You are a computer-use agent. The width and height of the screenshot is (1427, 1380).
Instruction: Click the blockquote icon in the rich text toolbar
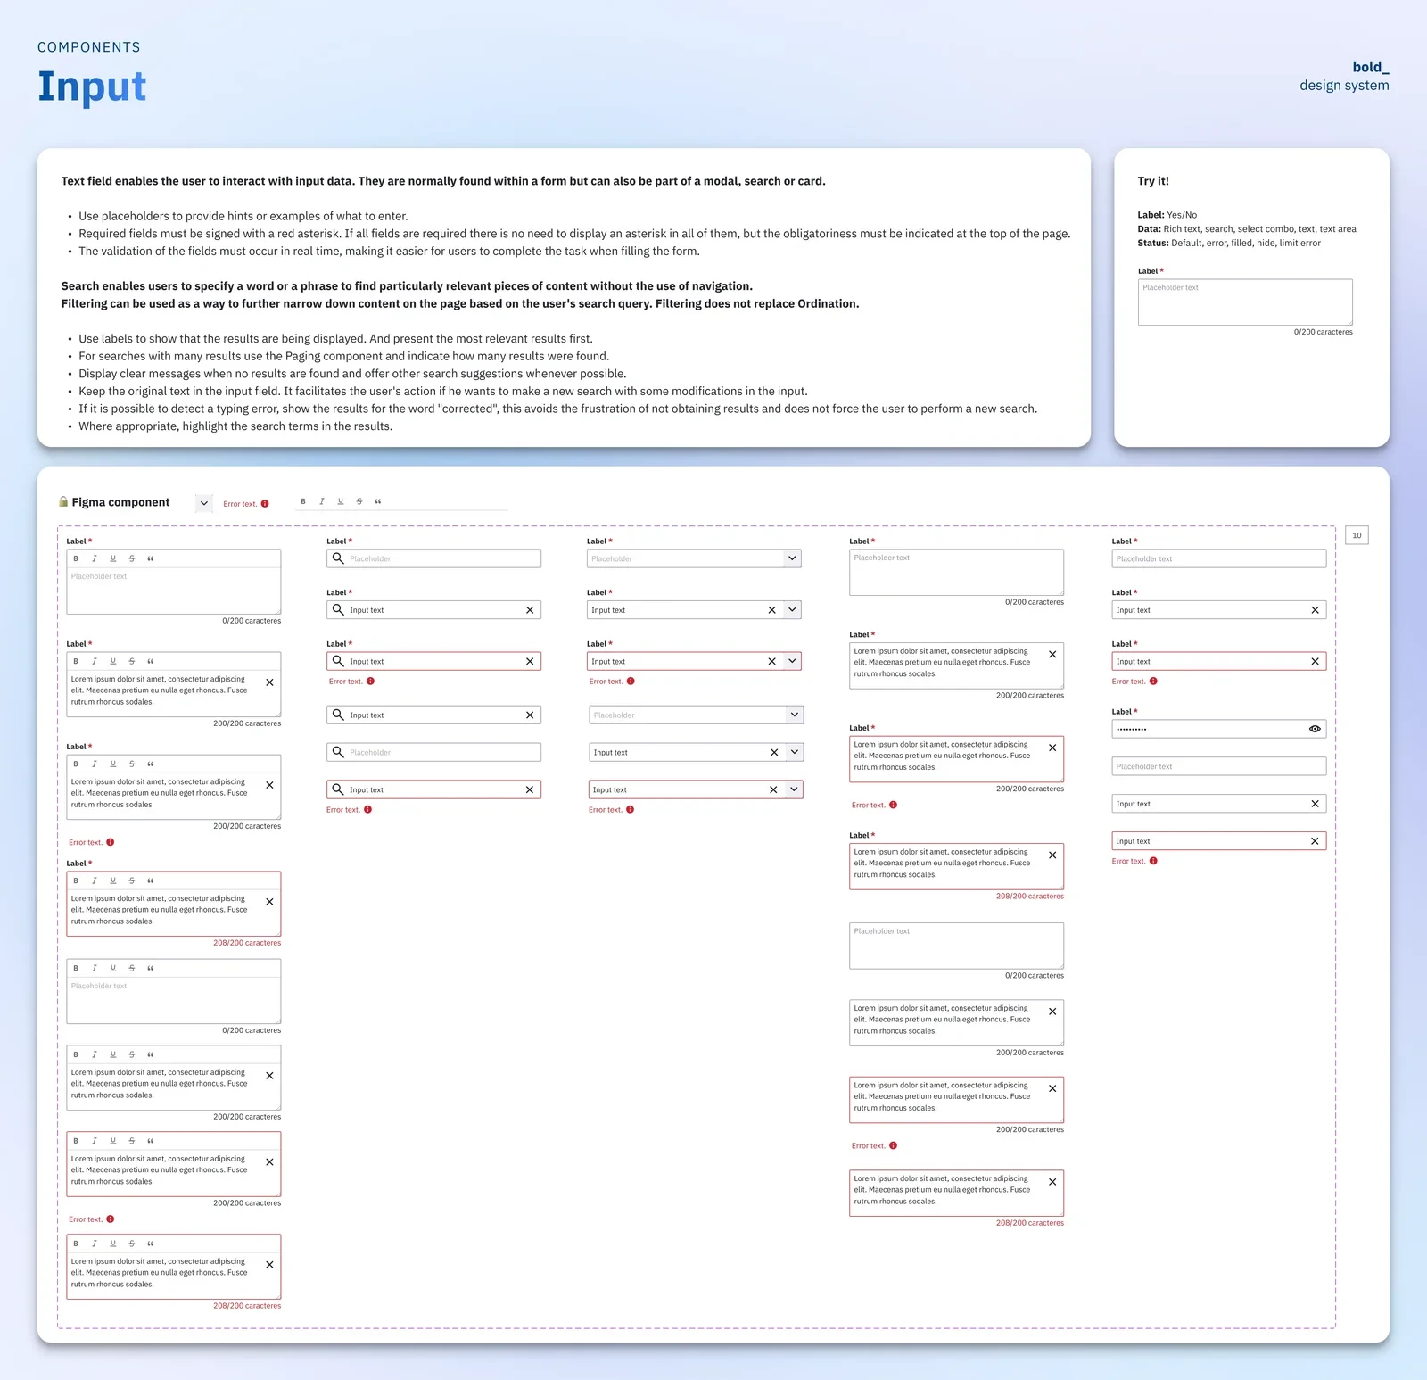click(x=377, y=501)
